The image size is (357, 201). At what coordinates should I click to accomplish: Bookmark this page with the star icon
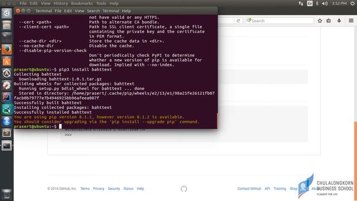pos(320,21)
